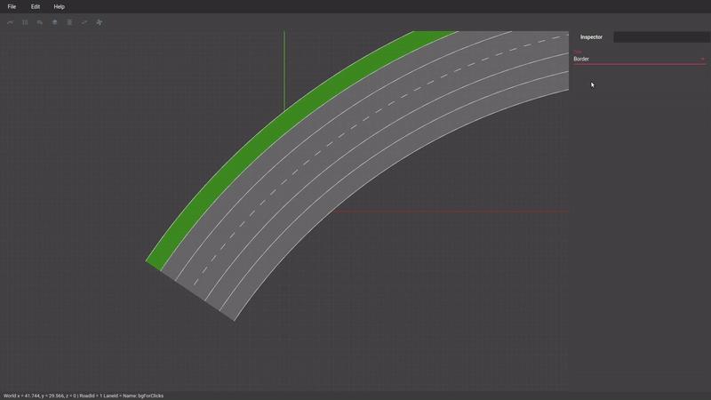The image size is (711, 400).
Task: Open the Border type dropdown
Action: (x=639, y=58)
